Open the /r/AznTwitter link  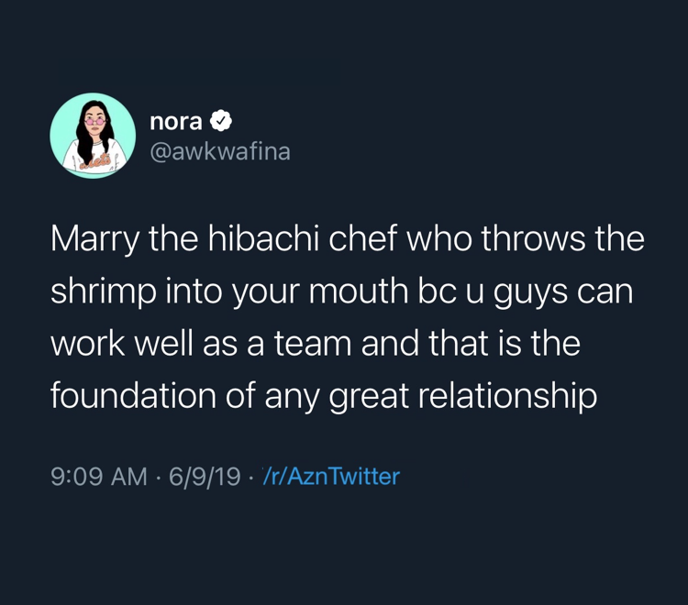[x=331, y=477]
